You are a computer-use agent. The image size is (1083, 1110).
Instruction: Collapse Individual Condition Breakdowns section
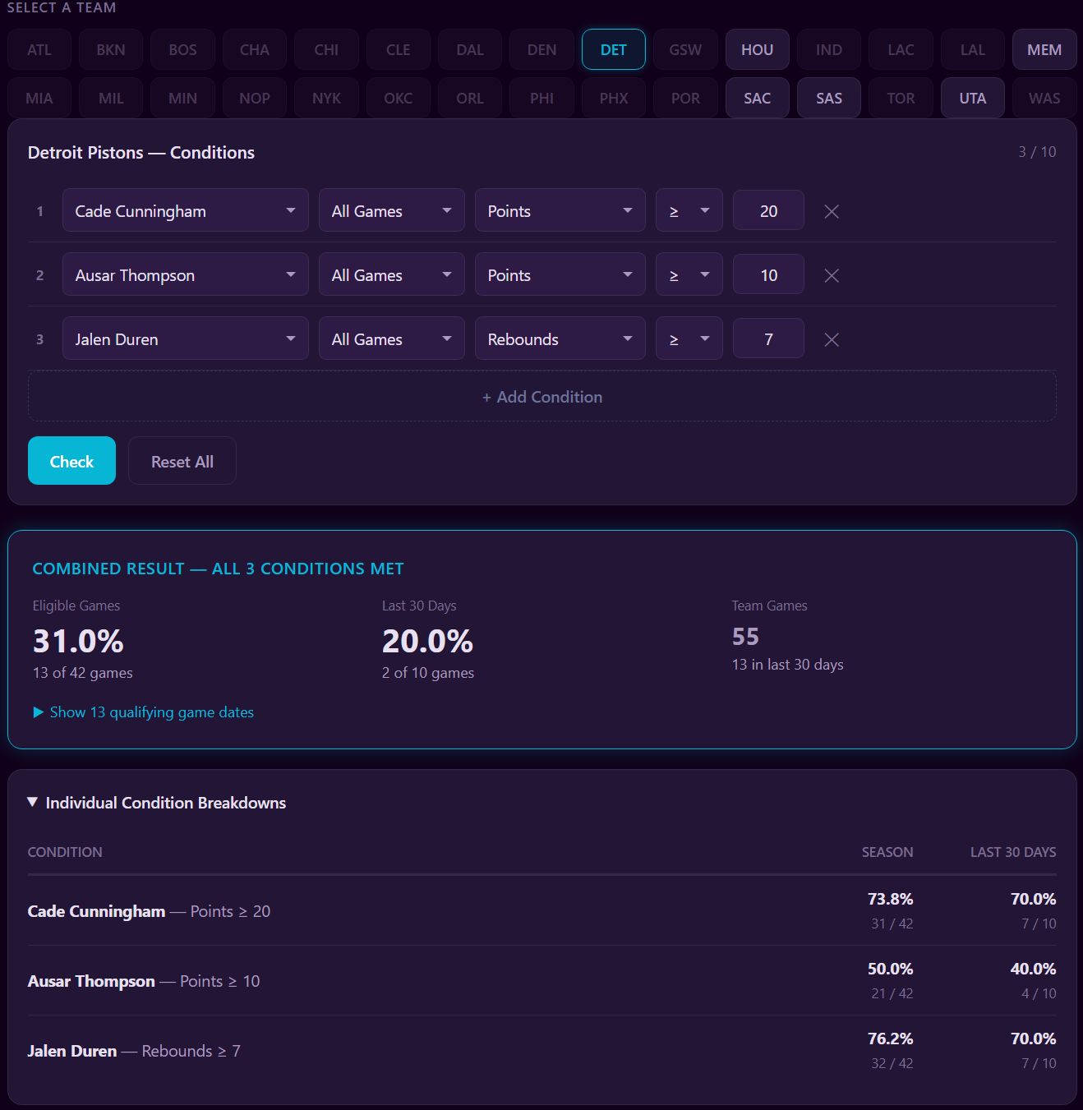coord(157,803)
